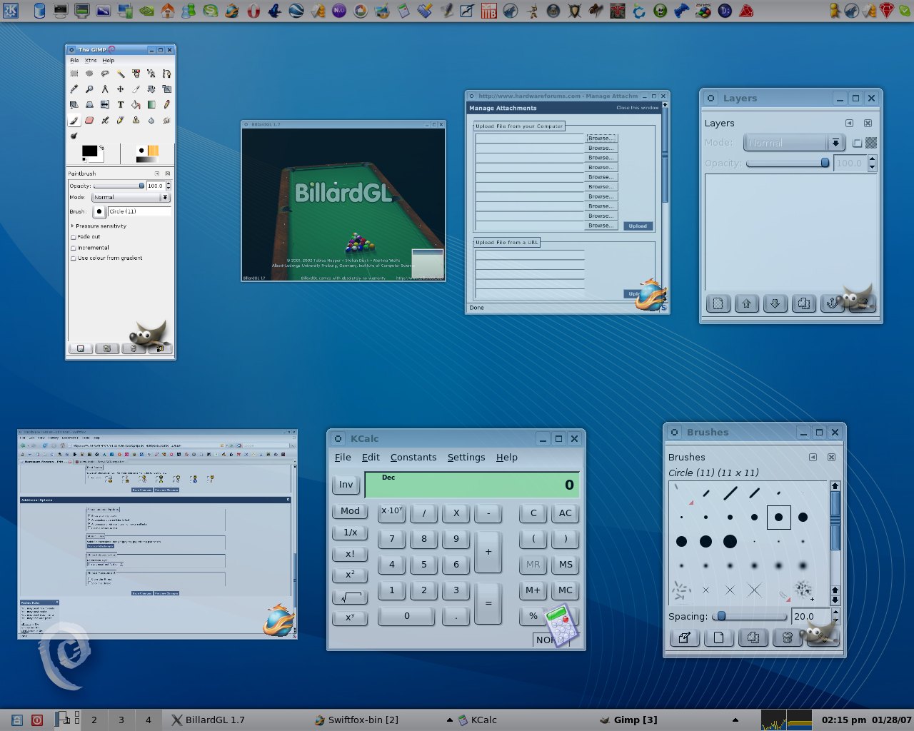Toggle the keep transparency checkbox in Layers
Viewport: 914px width, 731px height.
click(858, 143)
